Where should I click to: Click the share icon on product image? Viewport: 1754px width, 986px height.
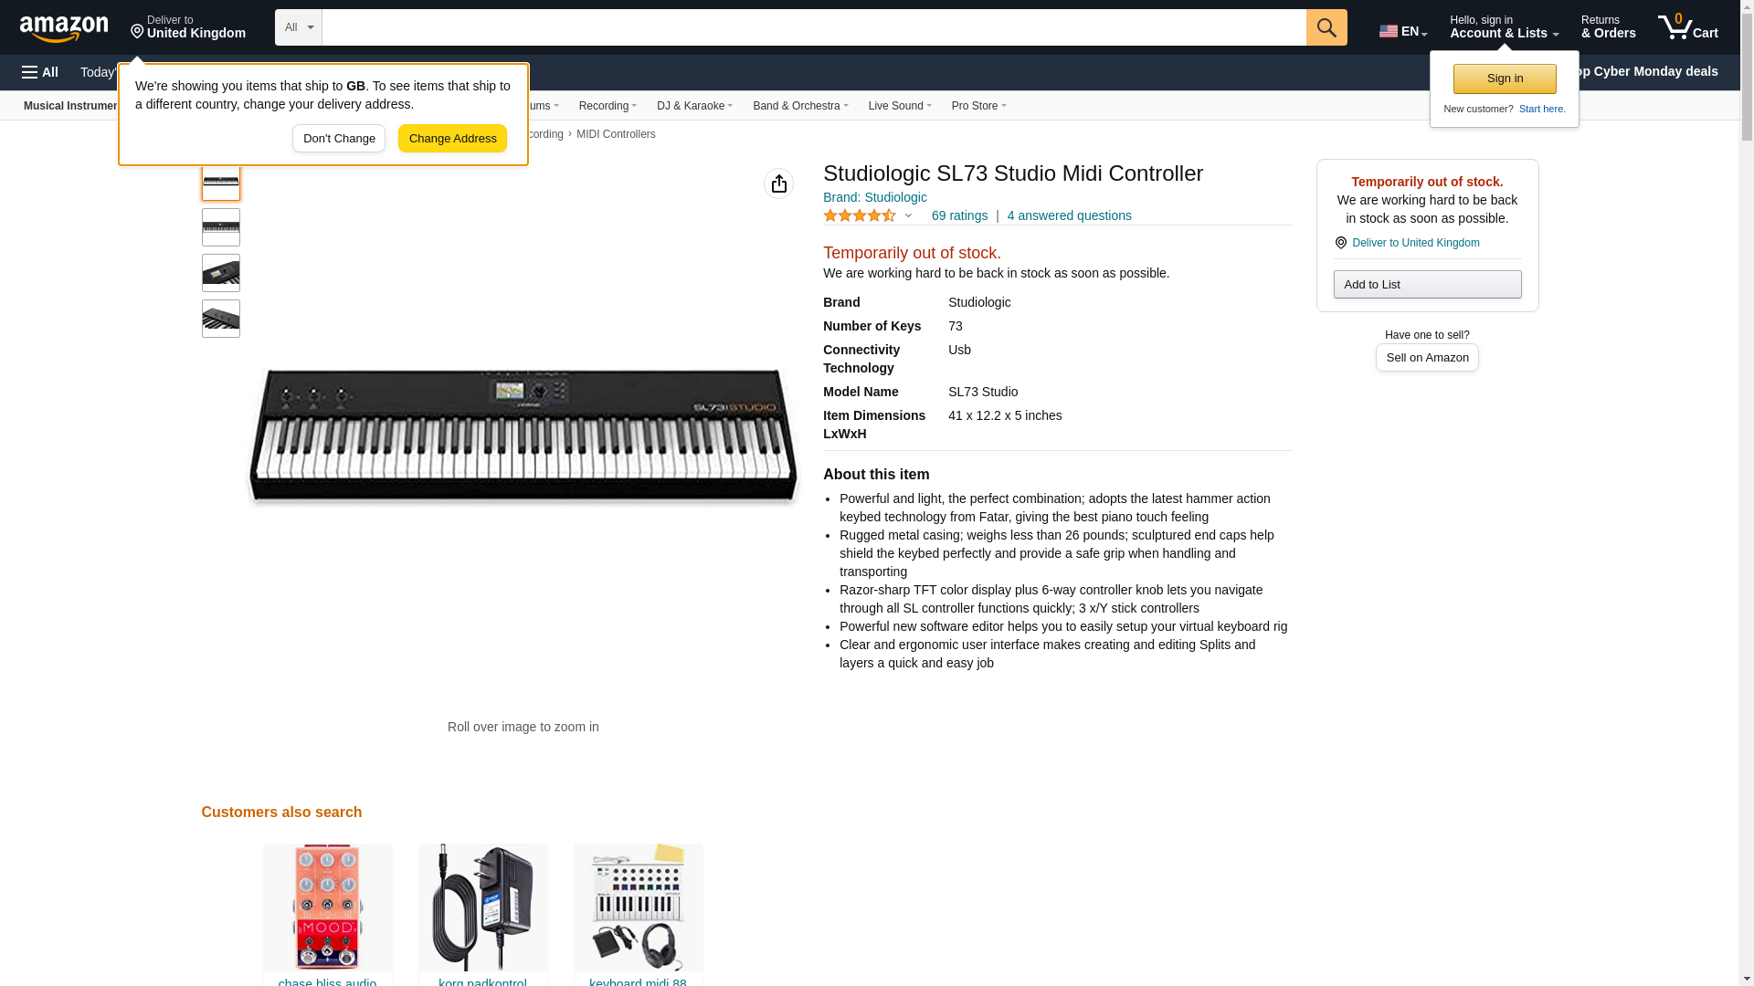(778, 184)
